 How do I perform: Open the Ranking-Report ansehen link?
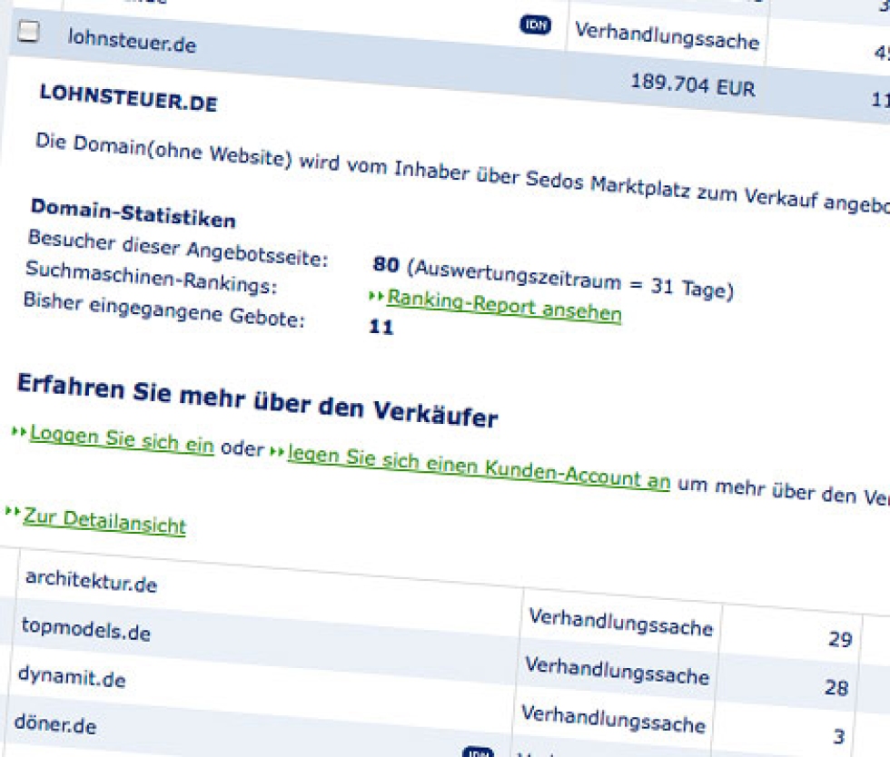tap(504, 306)
